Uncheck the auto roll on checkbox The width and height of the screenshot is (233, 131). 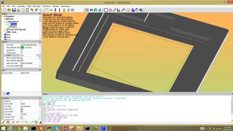click(x=22, y=109)
